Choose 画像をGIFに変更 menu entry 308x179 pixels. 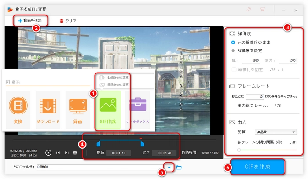(116, 84)
